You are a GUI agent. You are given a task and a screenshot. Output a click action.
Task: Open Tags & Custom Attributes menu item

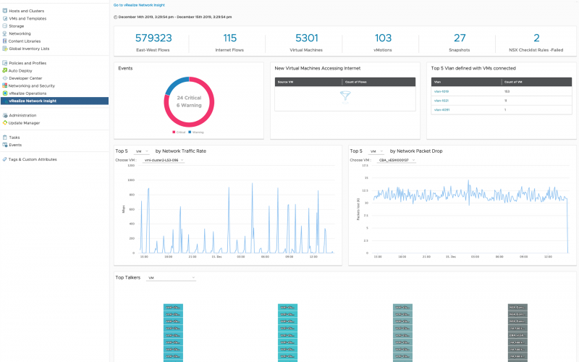33,159
